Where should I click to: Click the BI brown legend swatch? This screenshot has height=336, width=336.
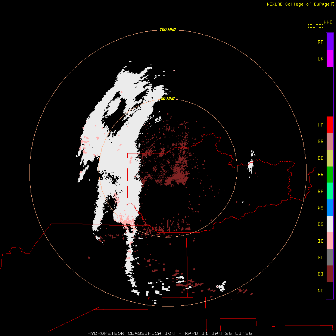[330, 274]
